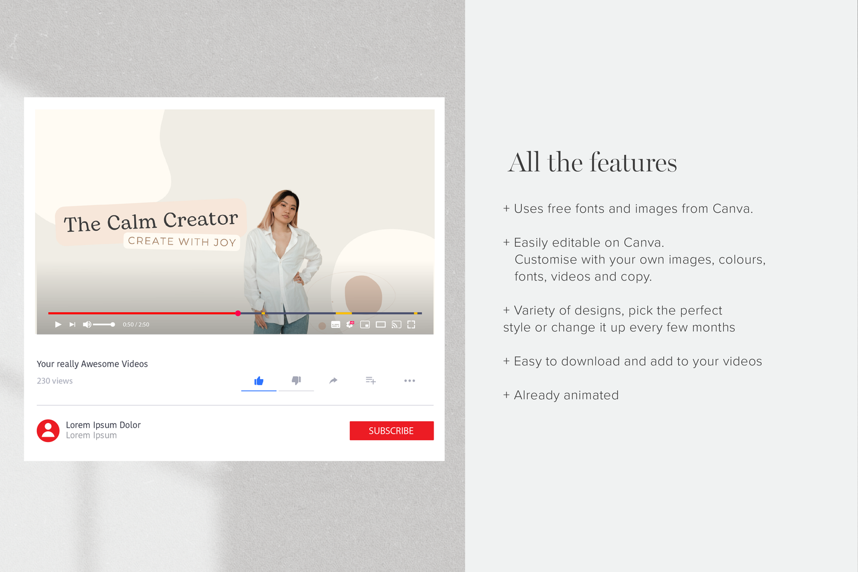Image resolution: width=858 pixels, height=572 pixels.
Task: Toggle theater mode view
Action: click(x=381, y=325)
